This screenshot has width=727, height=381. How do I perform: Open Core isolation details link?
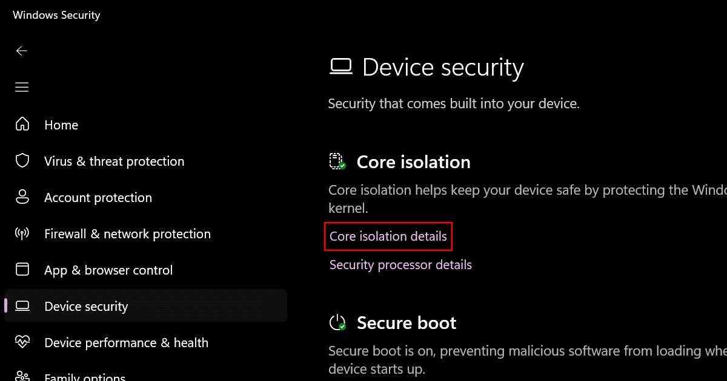pyautogui.click(x=388, y=236)
